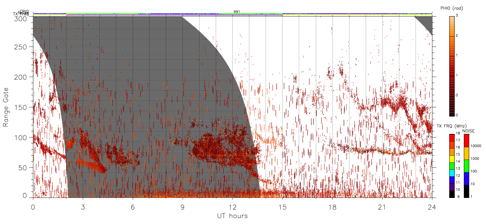Click x-axis tick label '18' under the plot
The image size is (486, 224).
click(x=332, y=207)
